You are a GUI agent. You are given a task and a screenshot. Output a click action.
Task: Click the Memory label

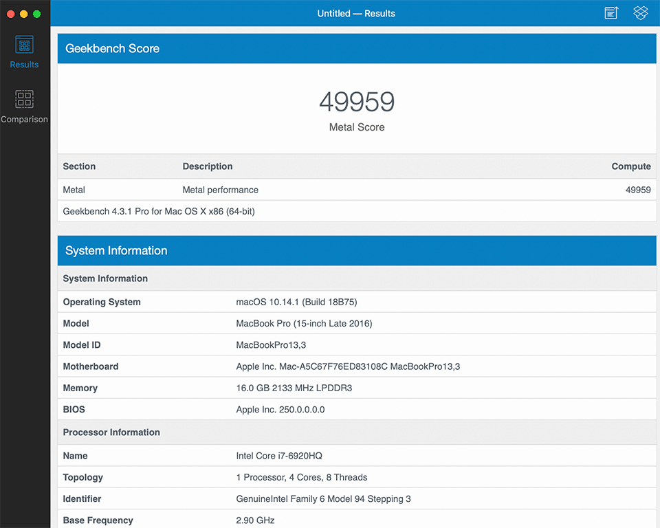pos(80,388)
